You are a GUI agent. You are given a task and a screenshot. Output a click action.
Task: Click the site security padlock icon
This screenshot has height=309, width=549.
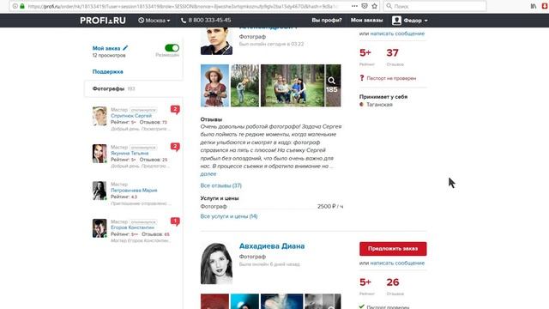(22, 6)
